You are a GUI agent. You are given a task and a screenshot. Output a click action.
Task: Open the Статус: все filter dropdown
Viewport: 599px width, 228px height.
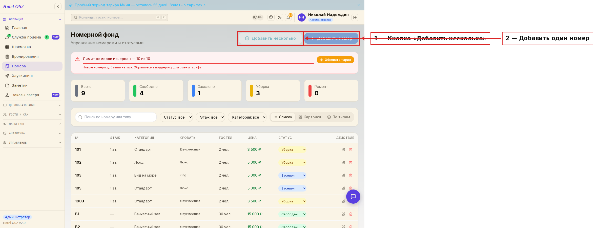click(x=176, y=117)
